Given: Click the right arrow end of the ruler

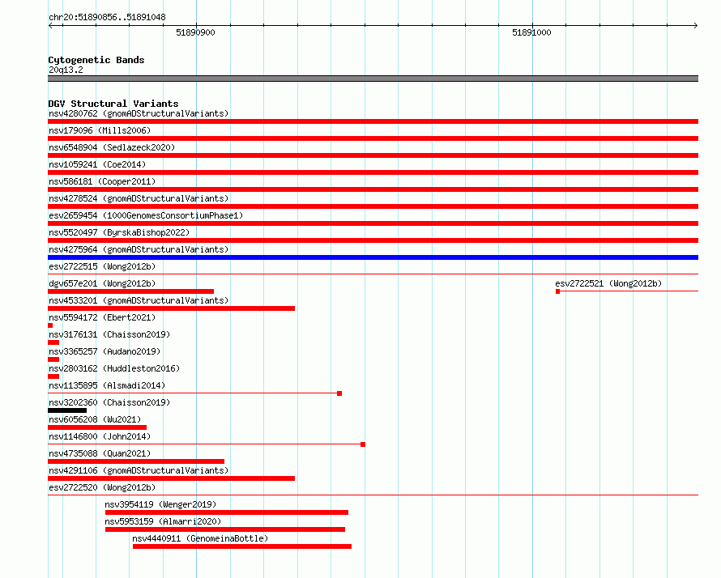Looking at the screenshot, I should click(x=696, y=26).
